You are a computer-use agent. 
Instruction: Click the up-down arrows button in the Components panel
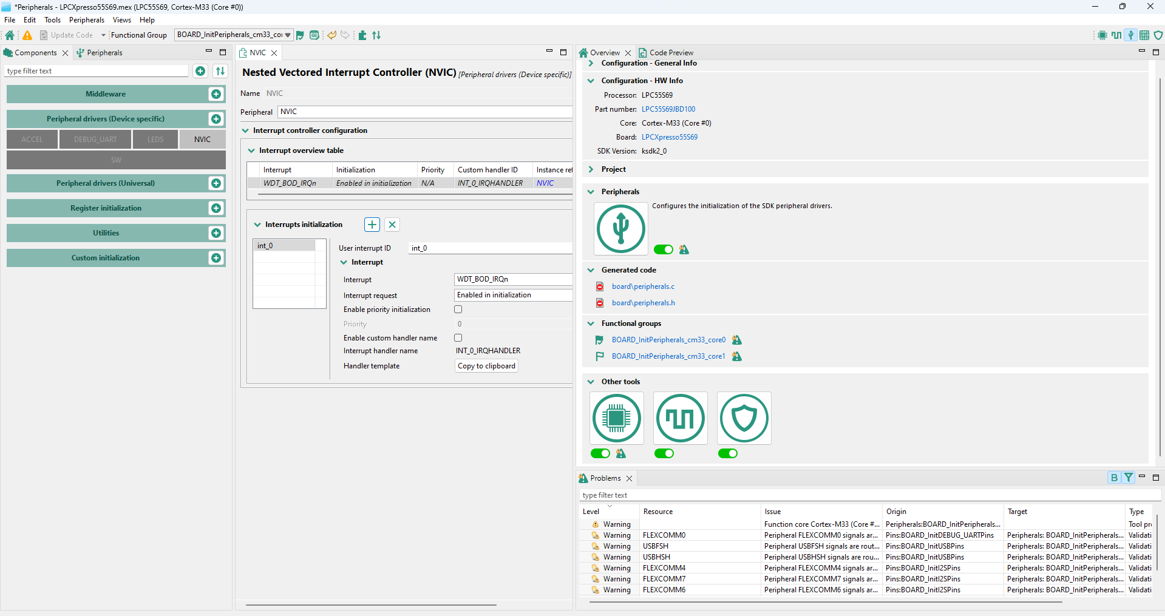220,71
